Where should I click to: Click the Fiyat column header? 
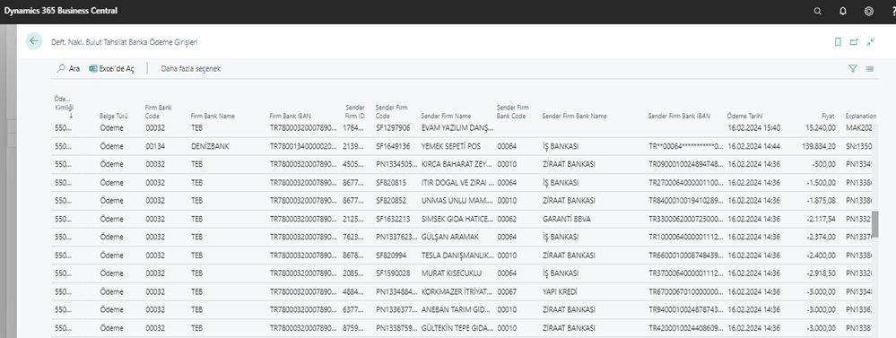tap(828, 116)
